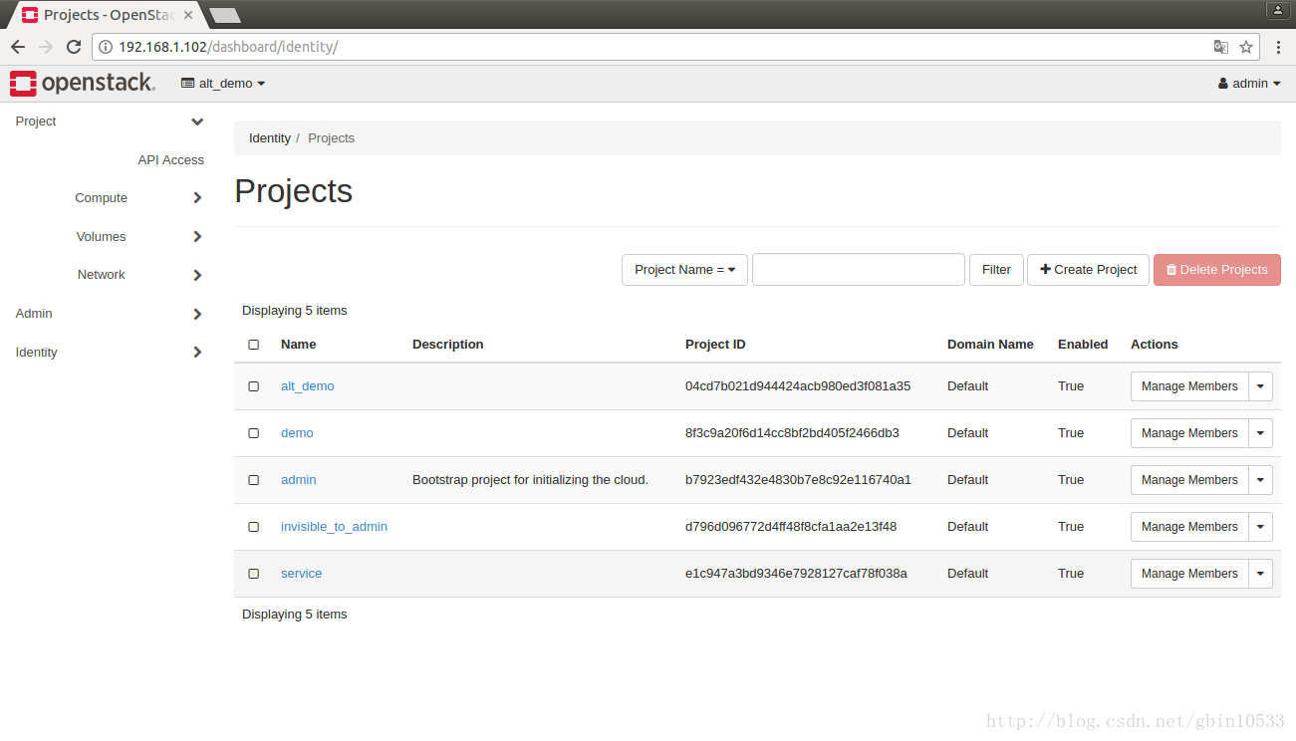This screenshot has height=741, width=1296.
Task: Check the service project checkbox
Action: click(254, 574)
